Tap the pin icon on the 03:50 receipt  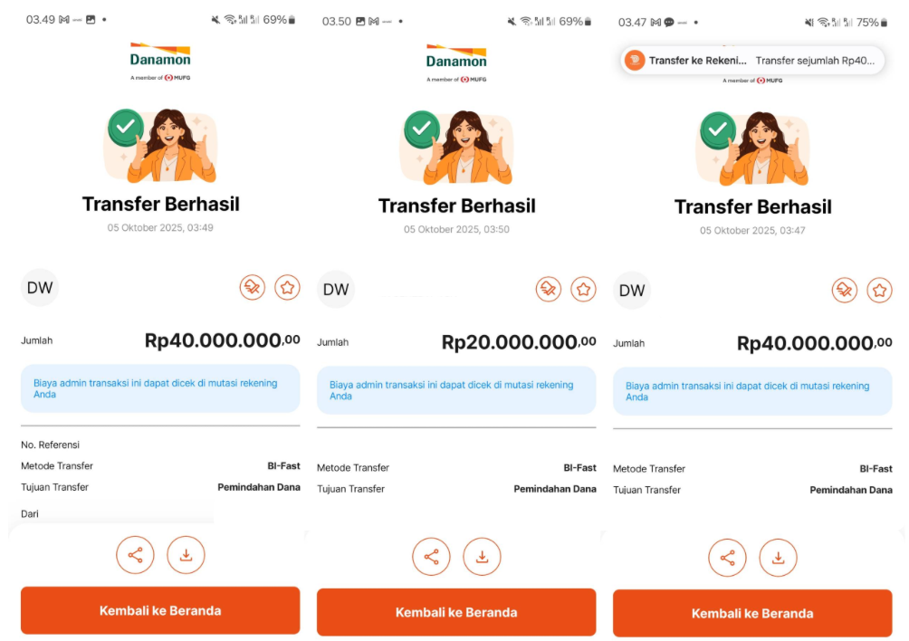[x=548, y=290]
